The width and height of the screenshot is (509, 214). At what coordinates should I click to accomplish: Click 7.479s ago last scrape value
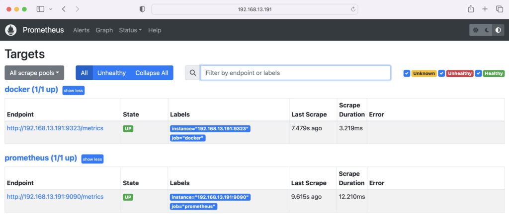307,128
